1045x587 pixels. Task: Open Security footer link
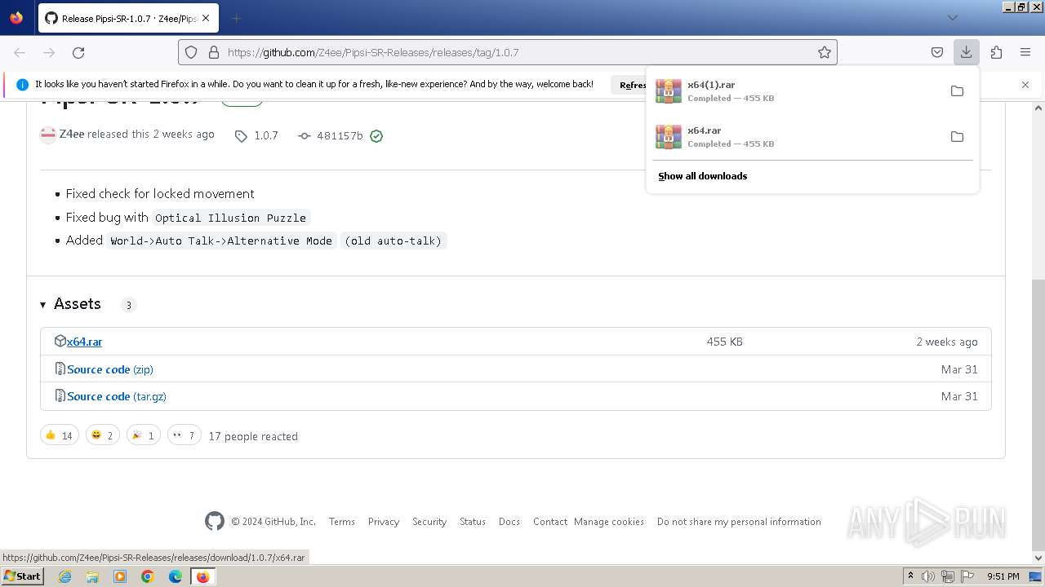coord(429,522)
